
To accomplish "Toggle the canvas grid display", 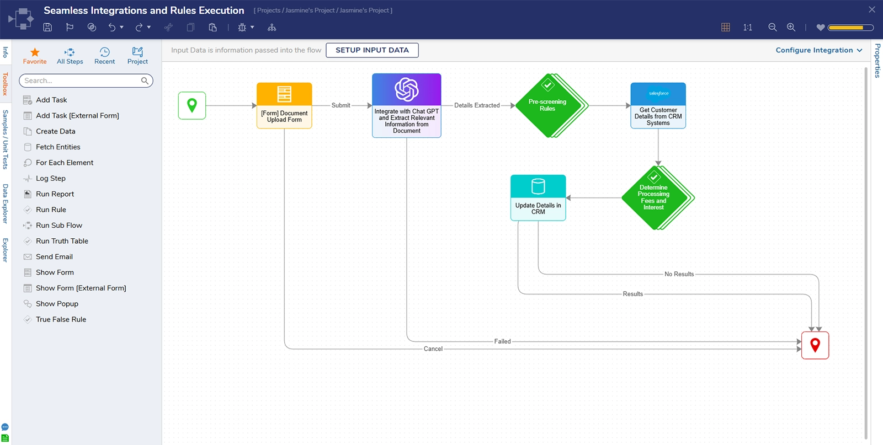I will pos(726,28).
